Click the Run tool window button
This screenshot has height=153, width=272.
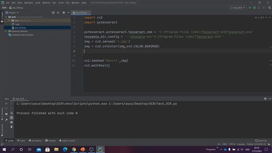(9, 141)
